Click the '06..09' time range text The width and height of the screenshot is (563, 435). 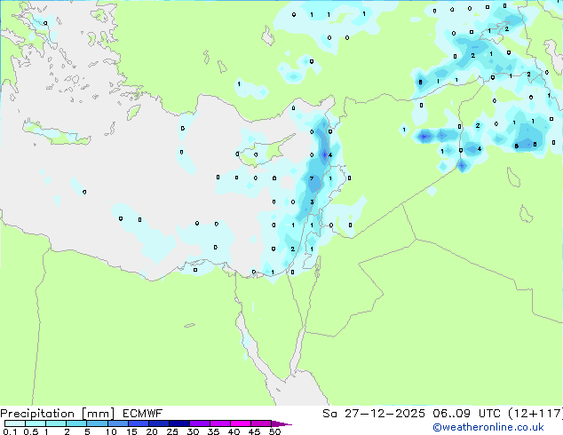451,414
